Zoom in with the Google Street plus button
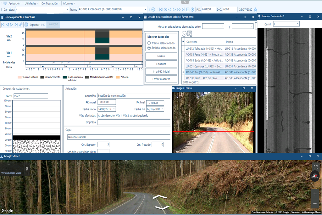 [315, 194]
